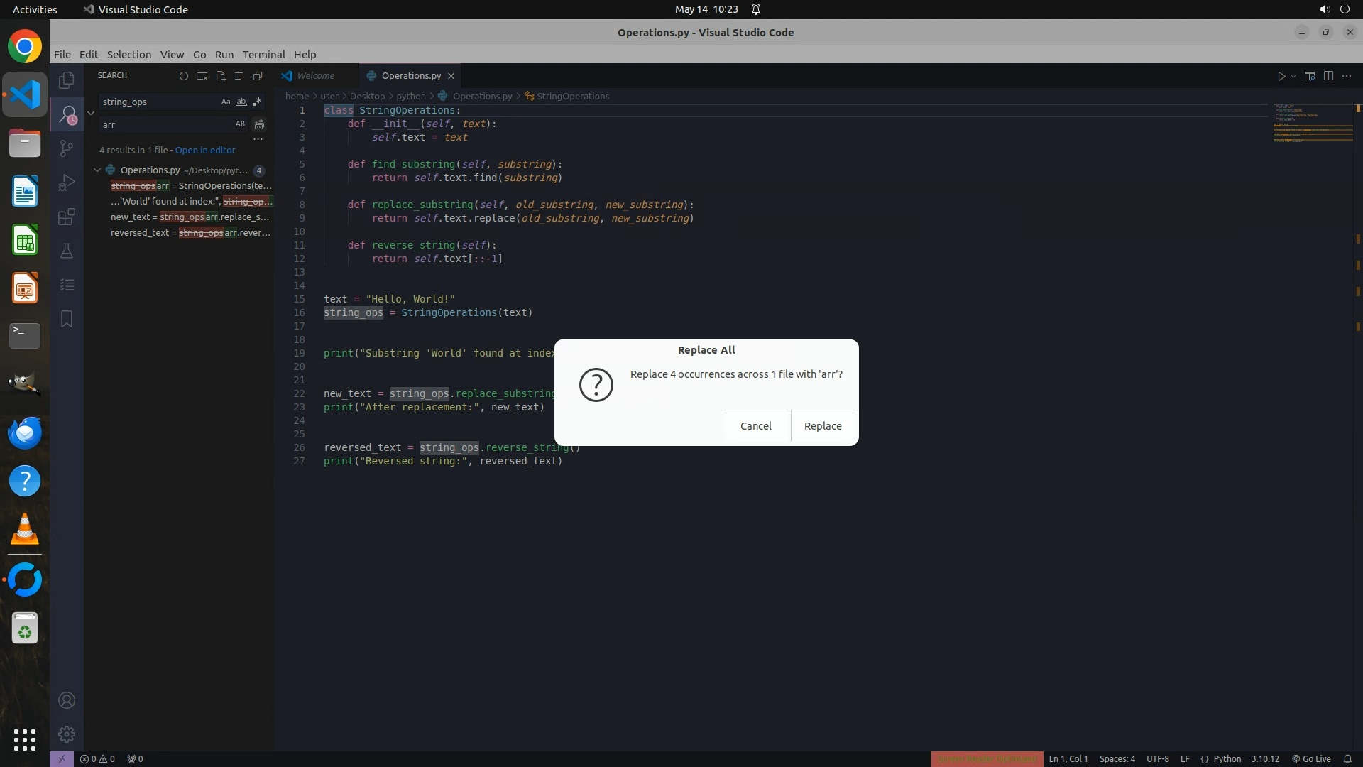Confirm with the Replace button in dialog
The width and height of the screenshot is (1363, 767).
[x=823, y=426]
